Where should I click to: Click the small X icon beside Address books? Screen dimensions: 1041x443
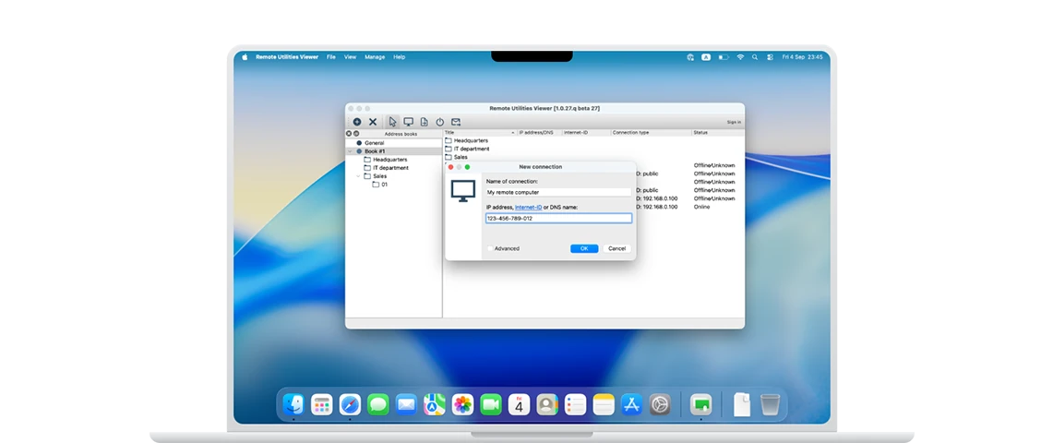click(349, 134)
